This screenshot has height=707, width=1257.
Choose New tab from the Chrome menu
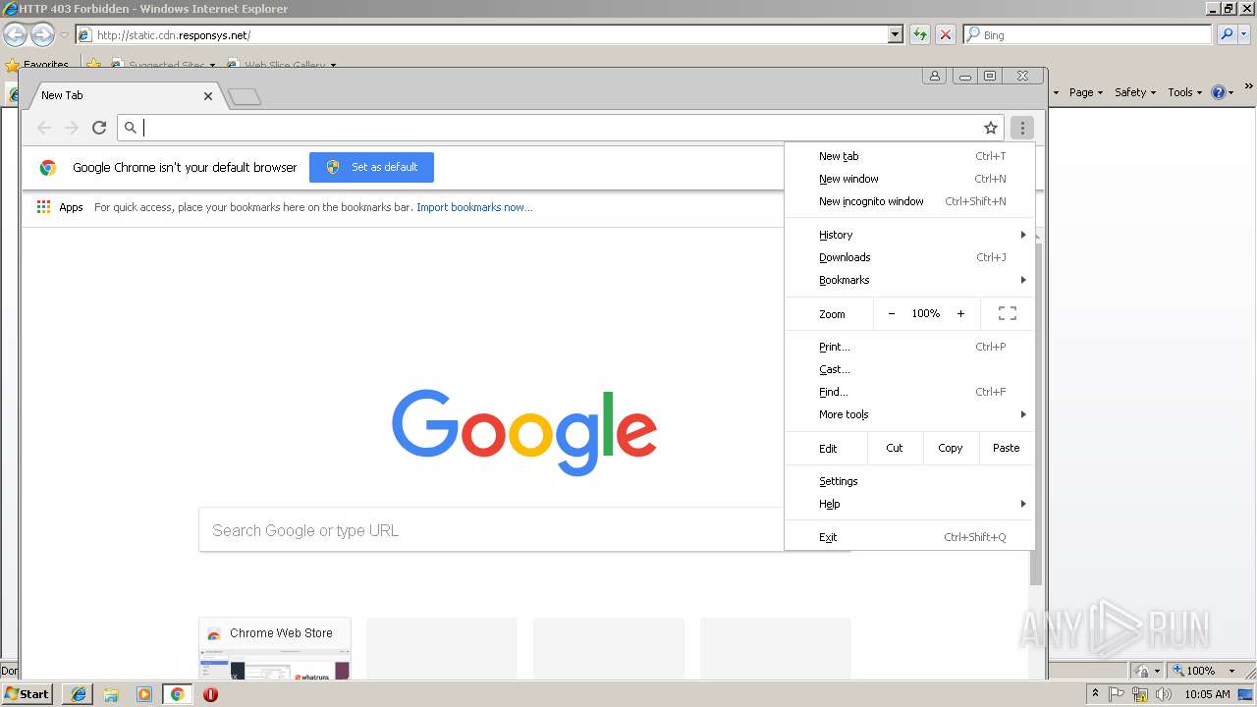click(909, 156)
